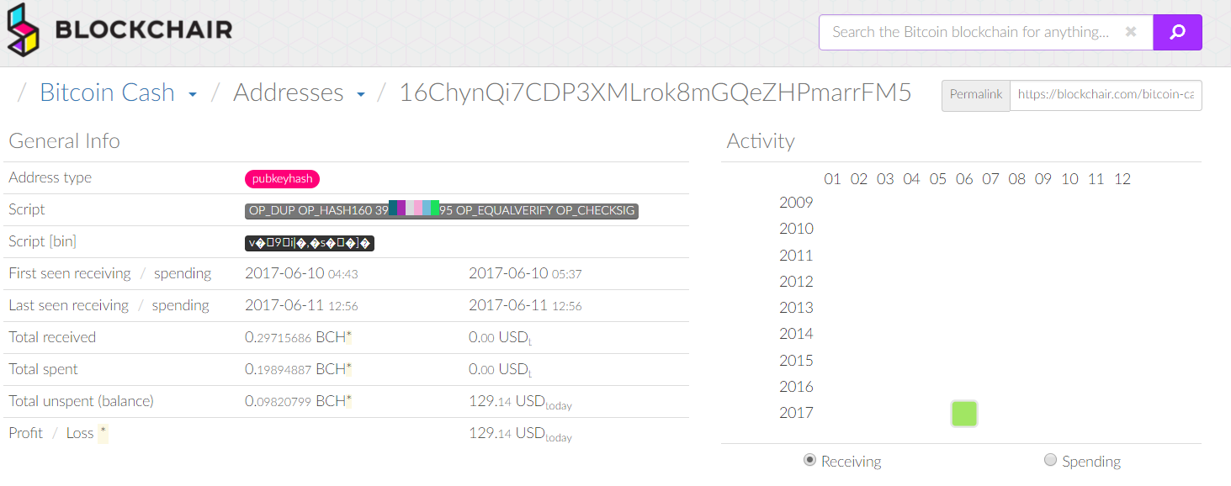Click the pubkeyhash address type badge

coord(282,178)
